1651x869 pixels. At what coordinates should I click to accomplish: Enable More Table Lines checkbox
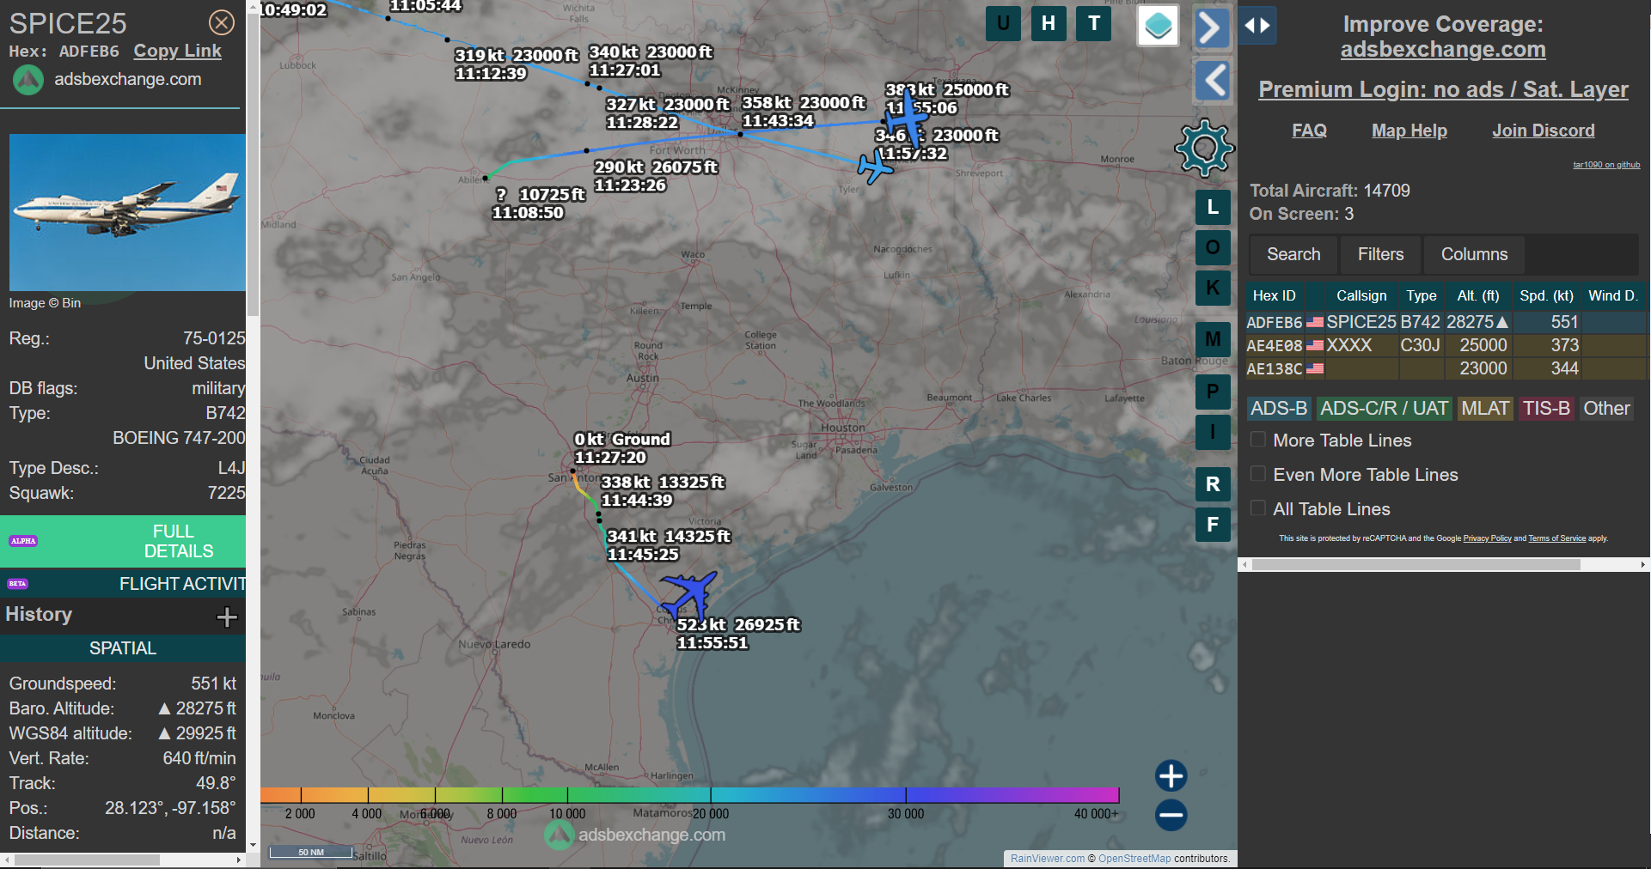coord(1258,440)
